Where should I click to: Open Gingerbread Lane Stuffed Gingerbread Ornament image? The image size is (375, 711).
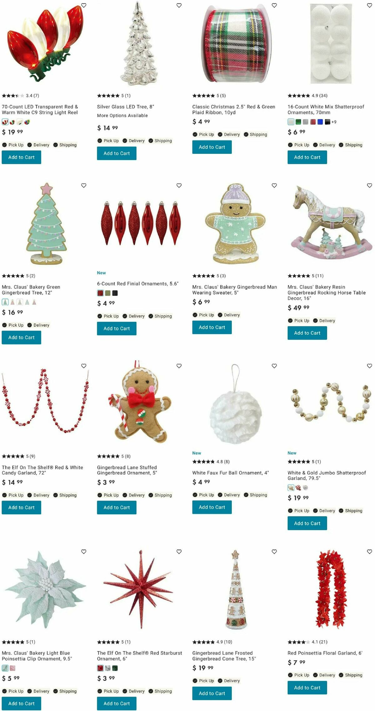(140, 402)
